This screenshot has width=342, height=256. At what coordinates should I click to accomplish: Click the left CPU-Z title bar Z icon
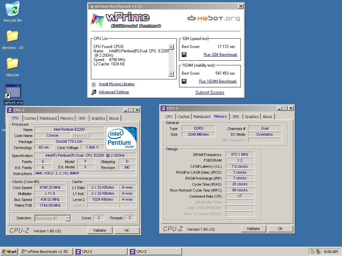point(10,110)
